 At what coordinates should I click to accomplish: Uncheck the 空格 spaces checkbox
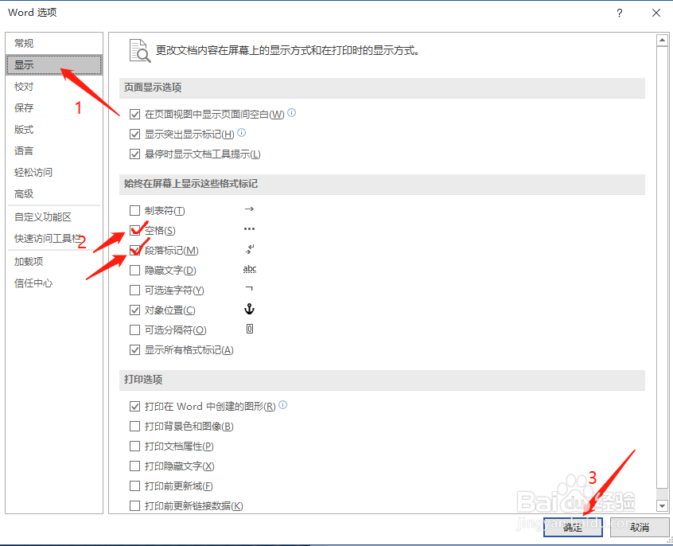coord(135,230)
